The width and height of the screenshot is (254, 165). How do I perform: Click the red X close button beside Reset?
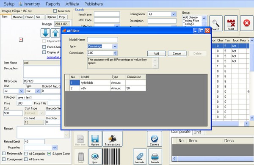click(x=246, y=23)
